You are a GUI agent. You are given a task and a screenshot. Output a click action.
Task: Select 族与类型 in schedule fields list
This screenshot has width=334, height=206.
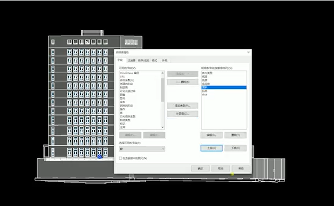(208, 73)
